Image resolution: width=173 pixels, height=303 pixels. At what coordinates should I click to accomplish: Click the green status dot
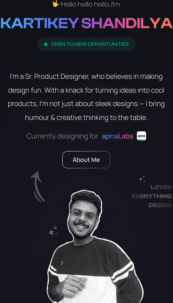[x=46, y=44]
